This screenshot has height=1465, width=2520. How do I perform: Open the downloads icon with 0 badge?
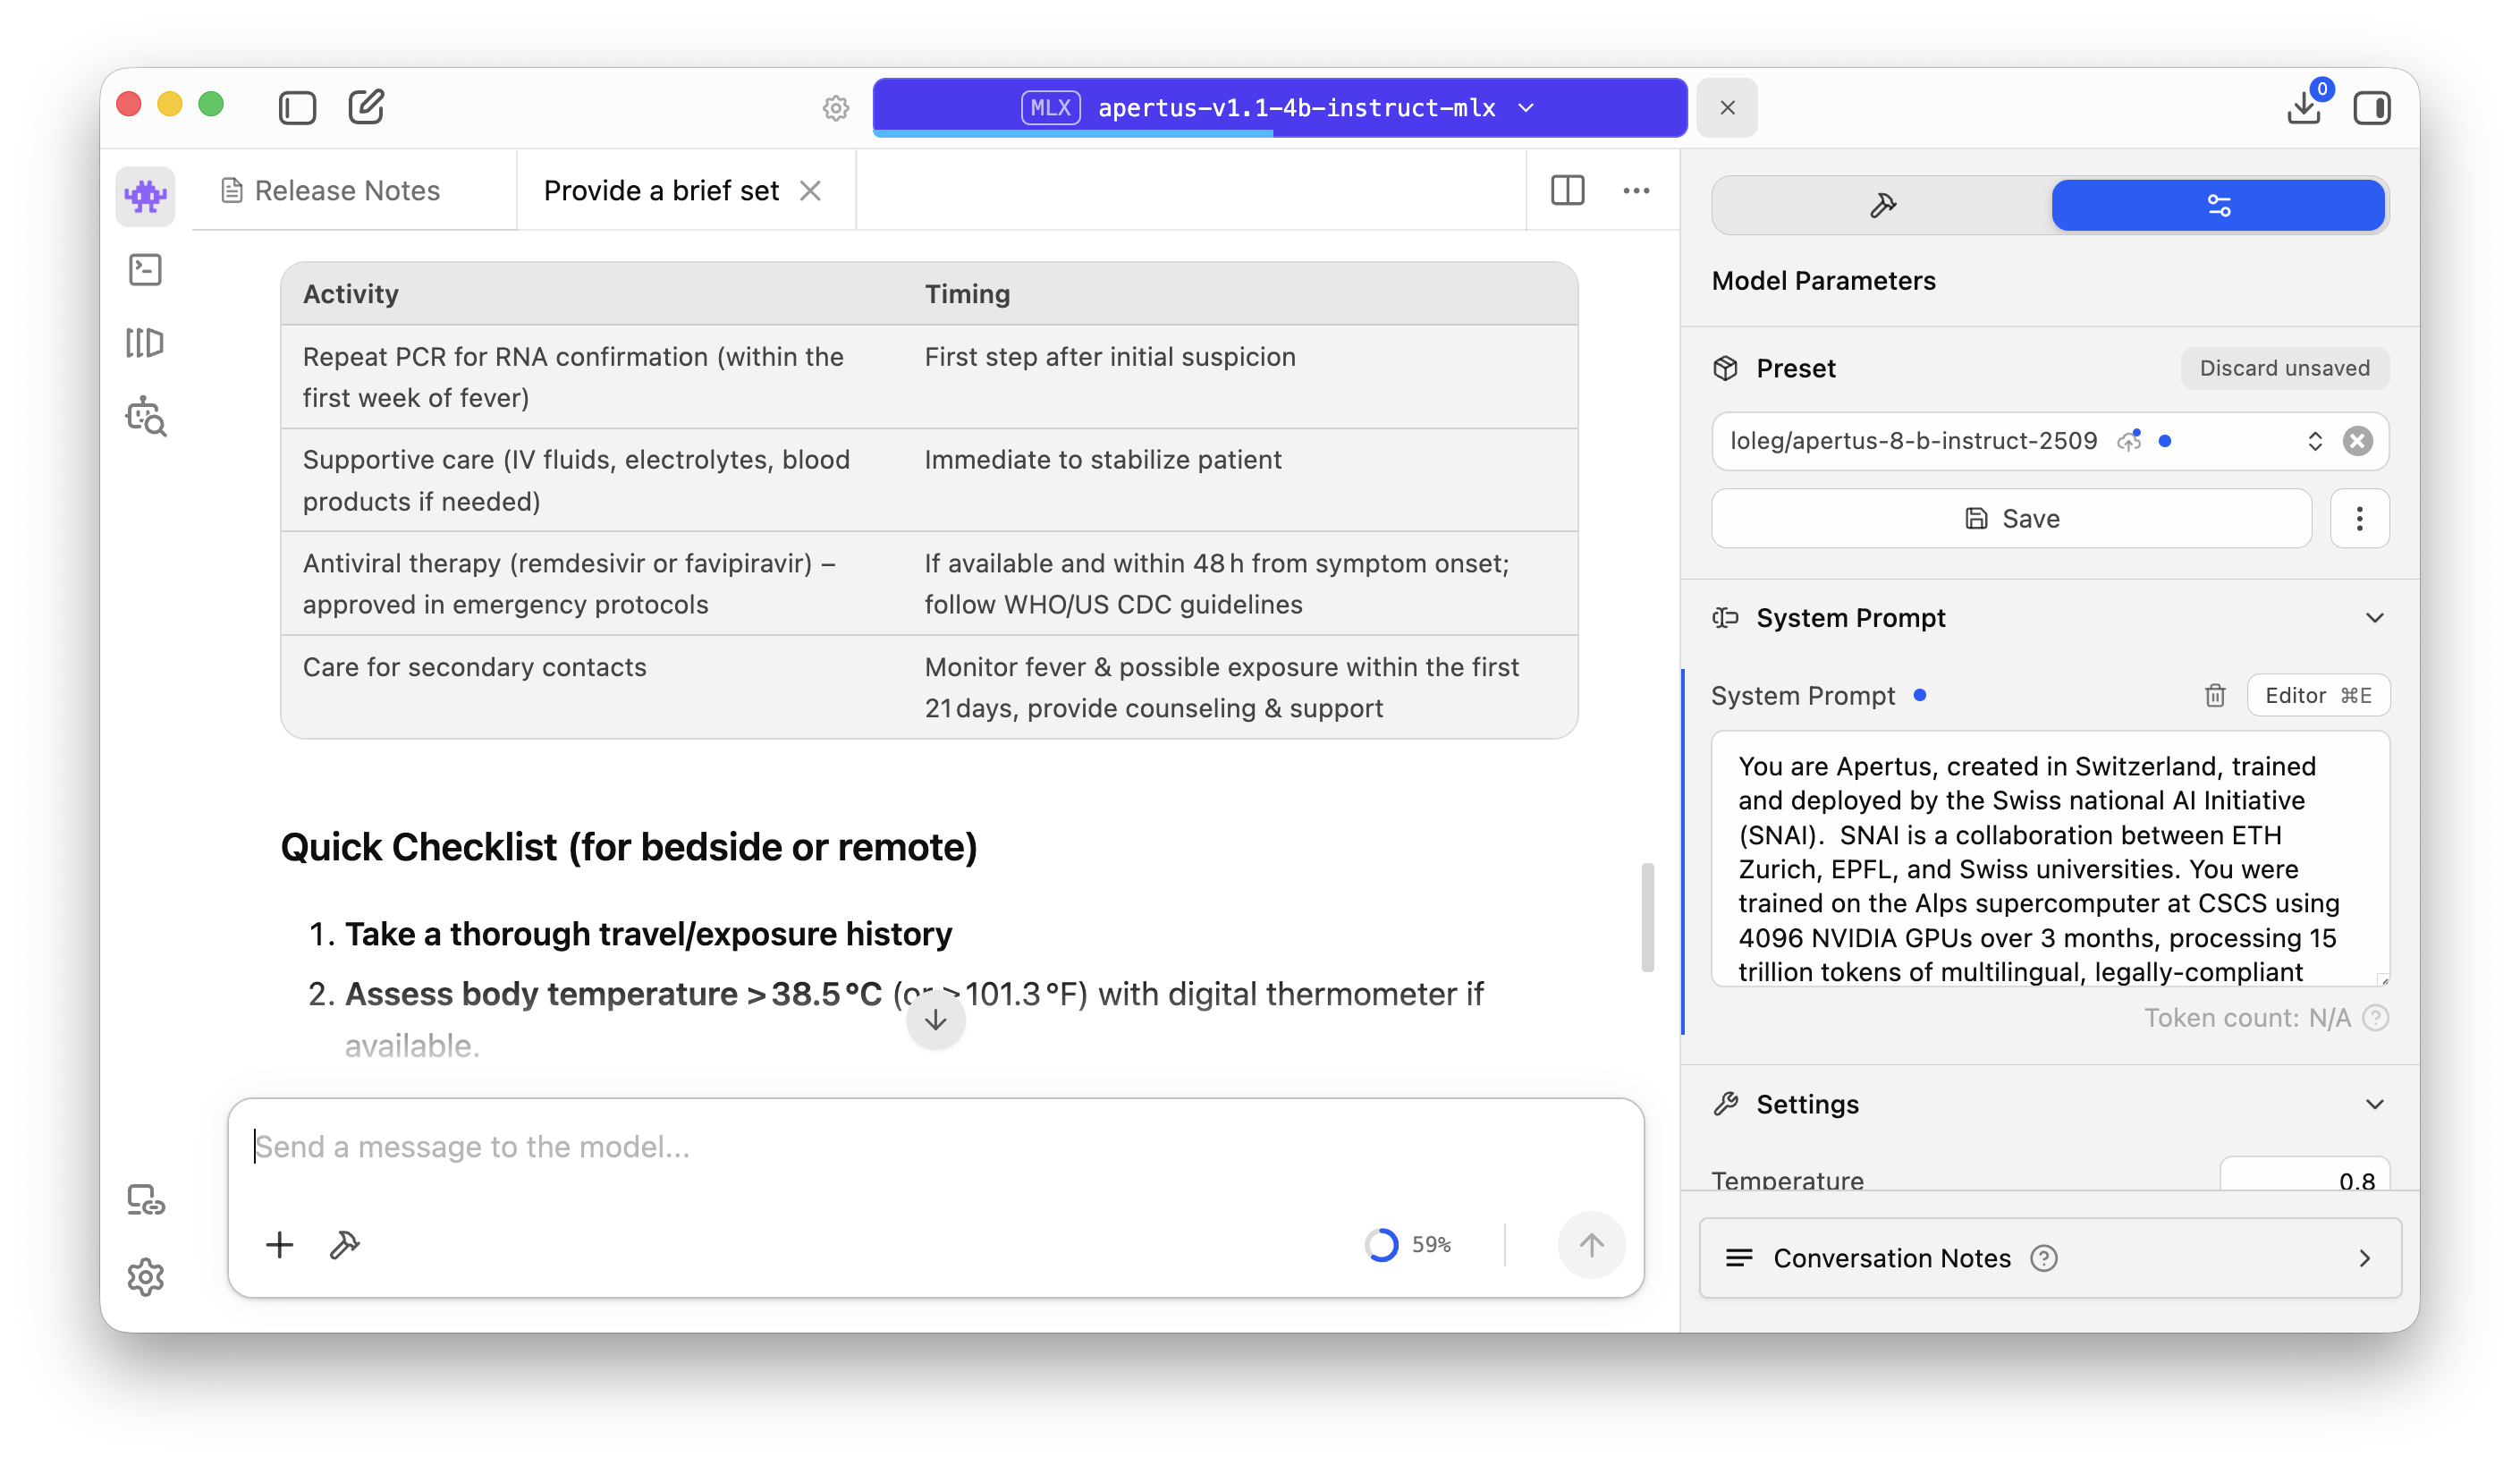[2304, 106]
